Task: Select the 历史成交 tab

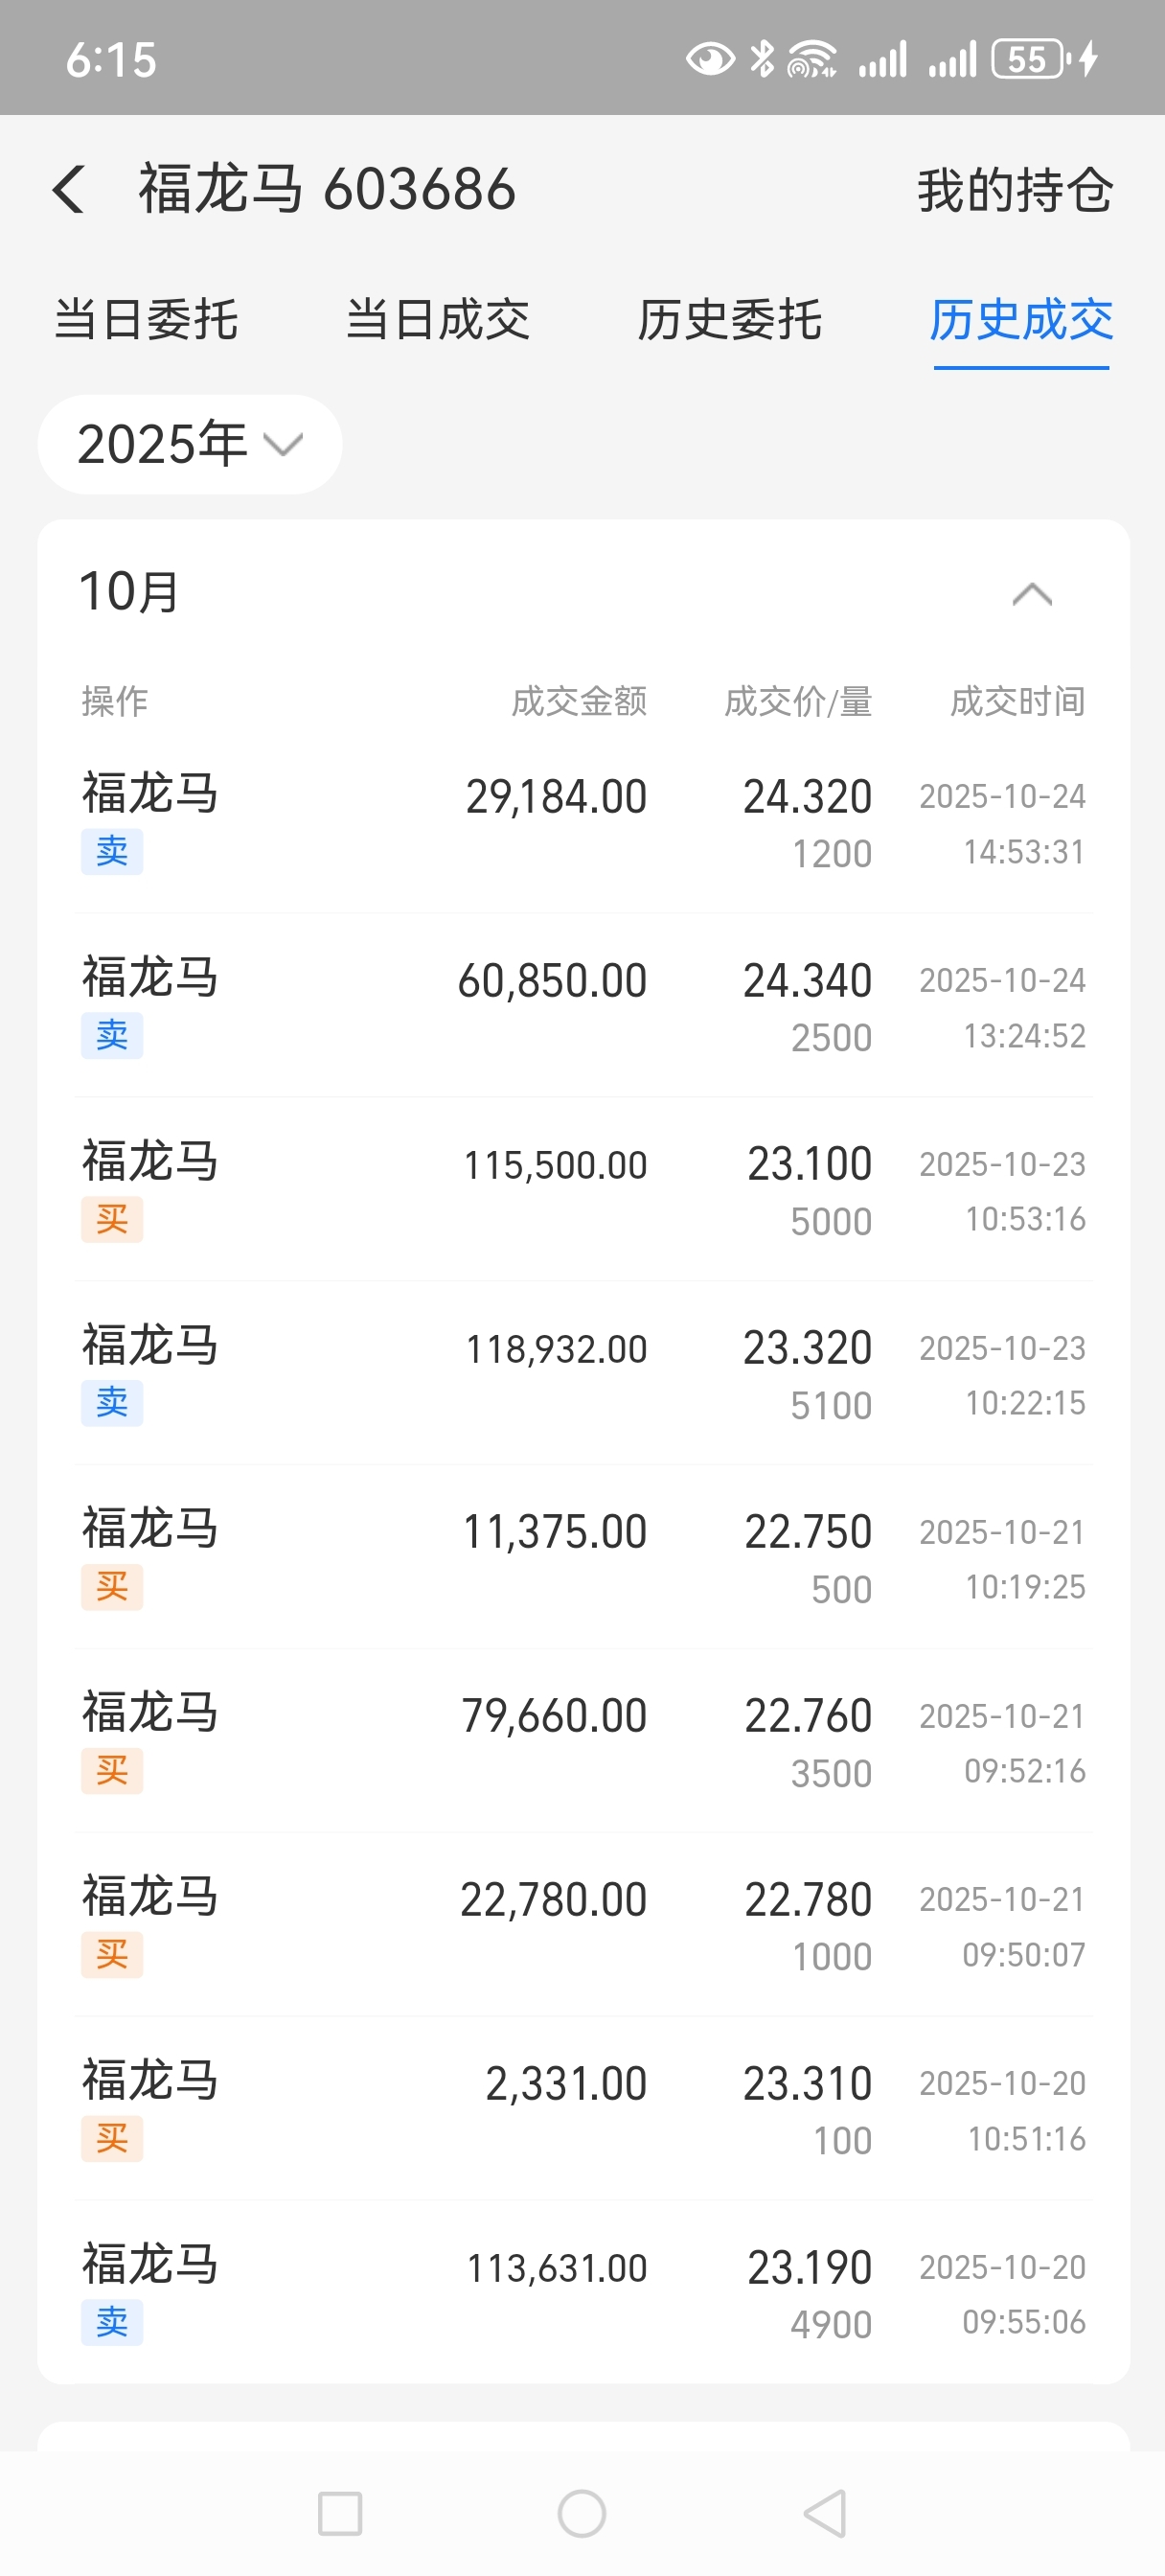Action: tap(1021, 320)
